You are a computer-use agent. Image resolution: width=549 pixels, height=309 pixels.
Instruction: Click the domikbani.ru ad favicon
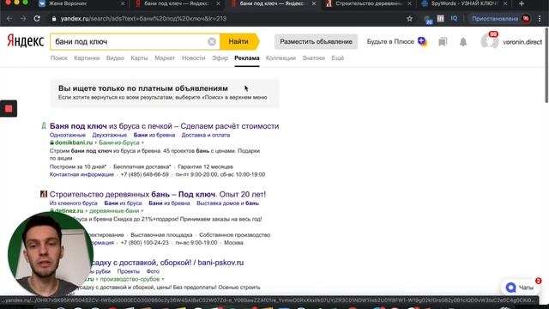pyautogui.click(x=44, y=126)
